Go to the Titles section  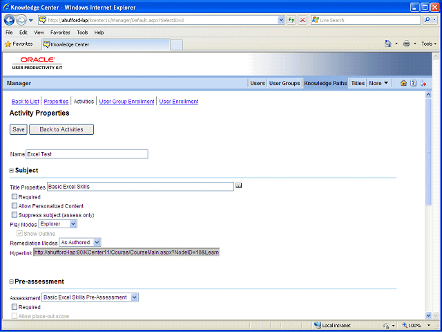click(x=358, y=83)
